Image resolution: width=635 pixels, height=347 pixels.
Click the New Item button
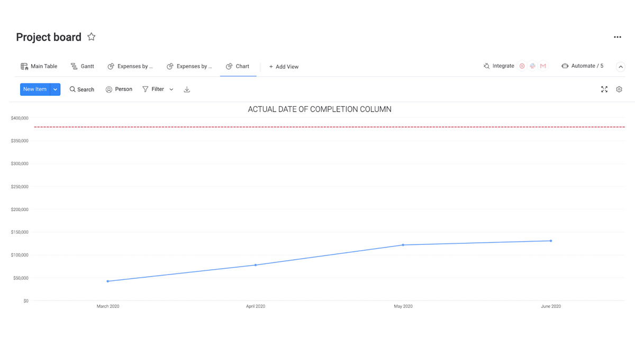click(x=35, y=89)
